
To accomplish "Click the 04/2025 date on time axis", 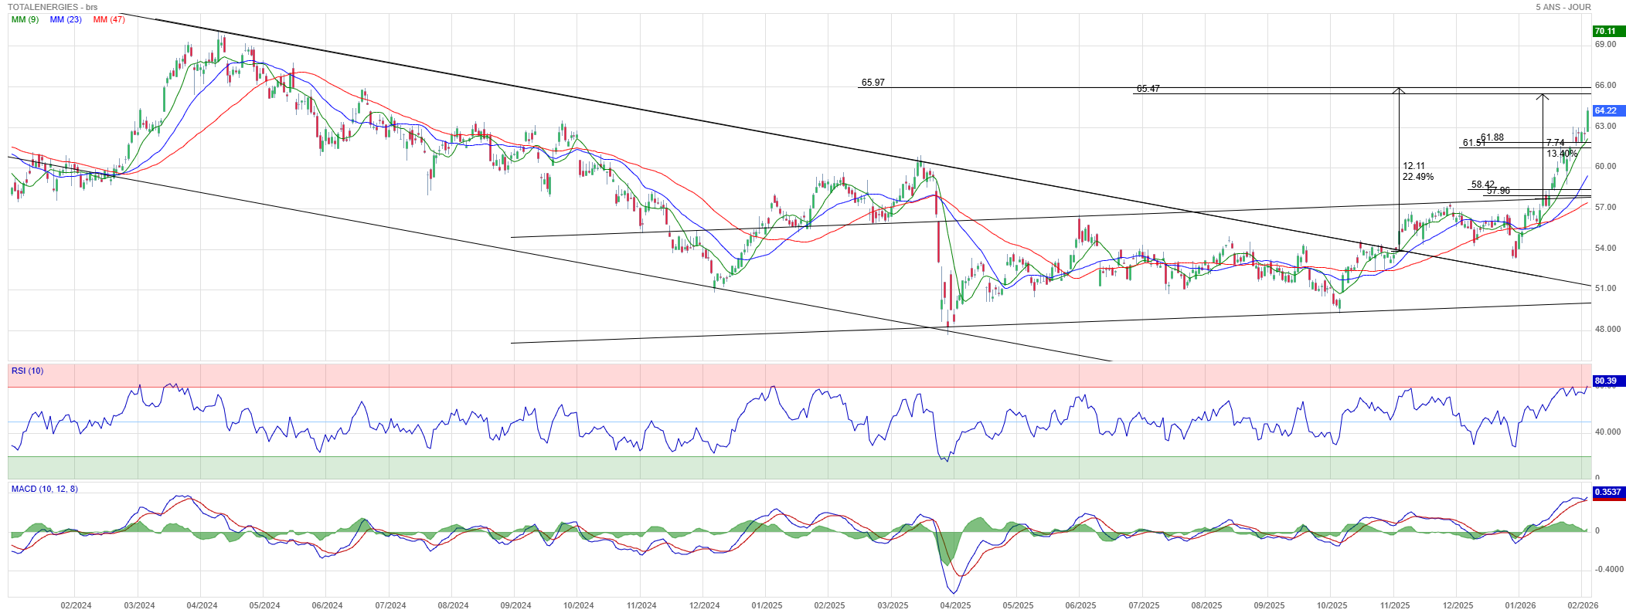I will 955,605.
